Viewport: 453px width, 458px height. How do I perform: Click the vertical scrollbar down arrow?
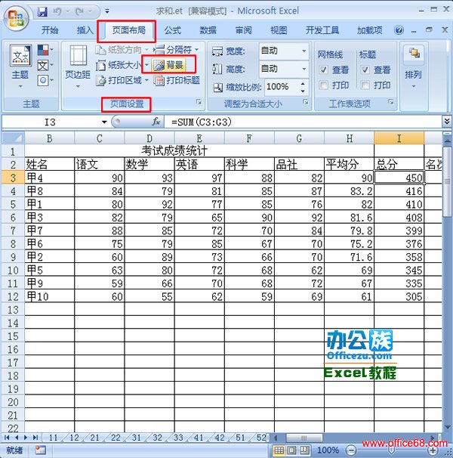coord(448,427)
